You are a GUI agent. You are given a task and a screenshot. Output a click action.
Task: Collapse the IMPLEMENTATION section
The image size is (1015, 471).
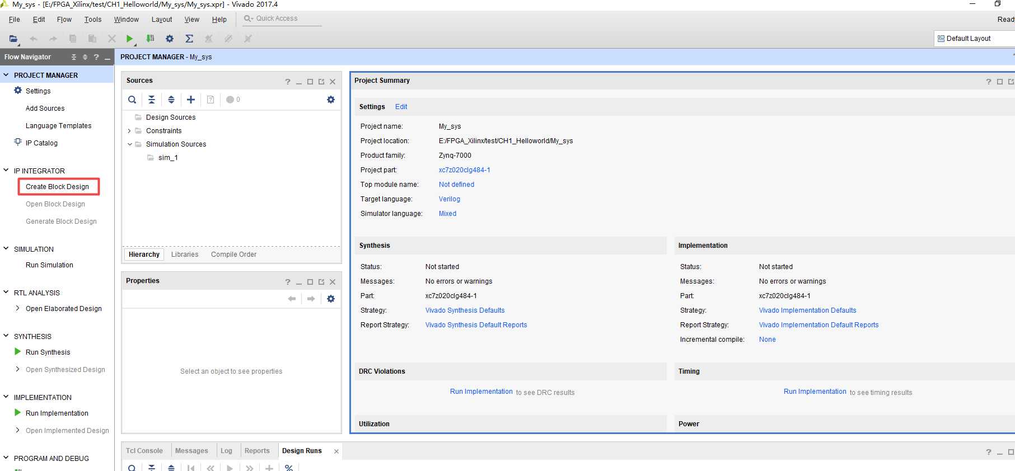[6, 397]
